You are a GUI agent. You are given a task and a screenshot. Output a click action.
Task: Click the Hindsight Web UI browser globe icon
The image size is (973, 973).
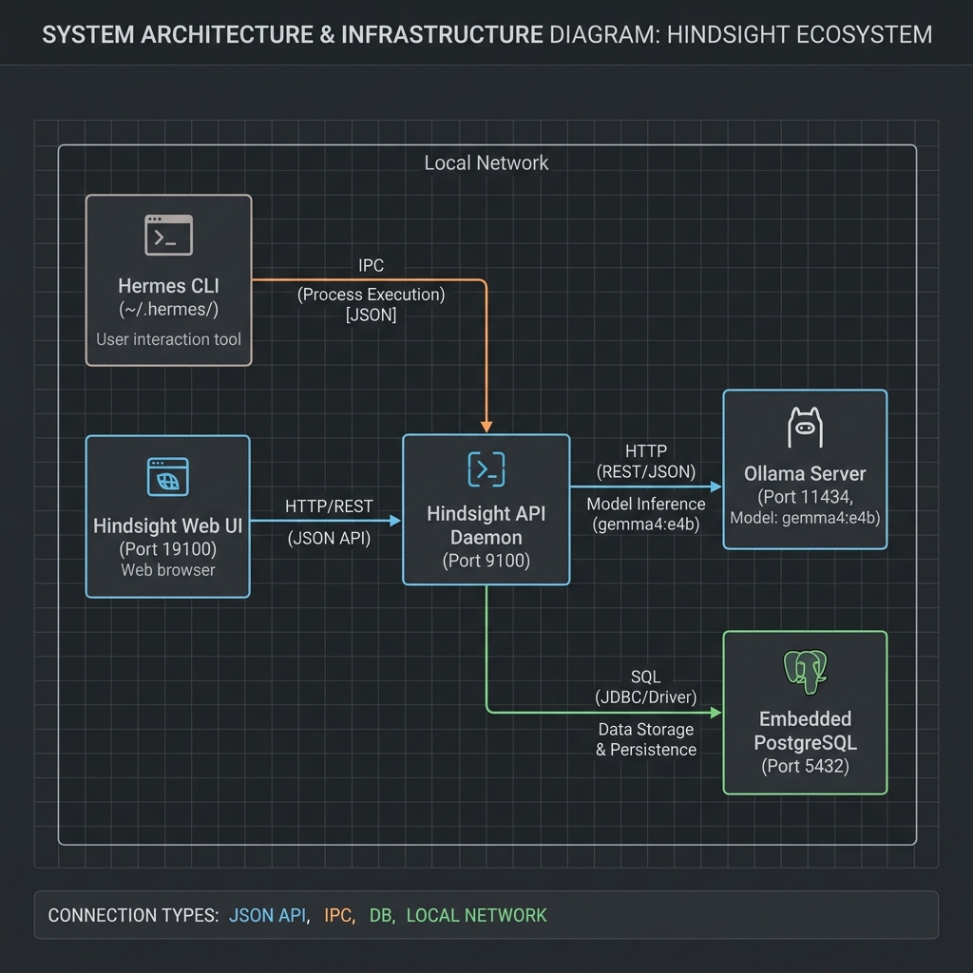[x=167, y=477]
